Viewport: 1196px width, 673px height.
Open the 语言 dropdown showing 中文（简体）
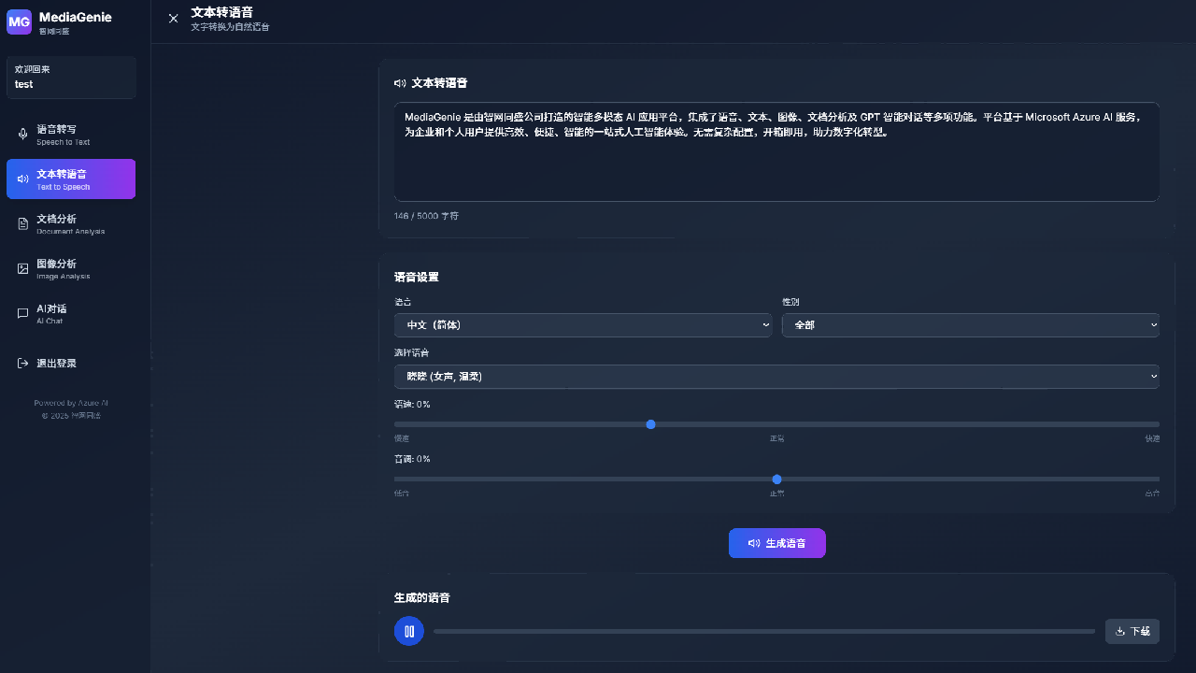(x=583, y=324)
